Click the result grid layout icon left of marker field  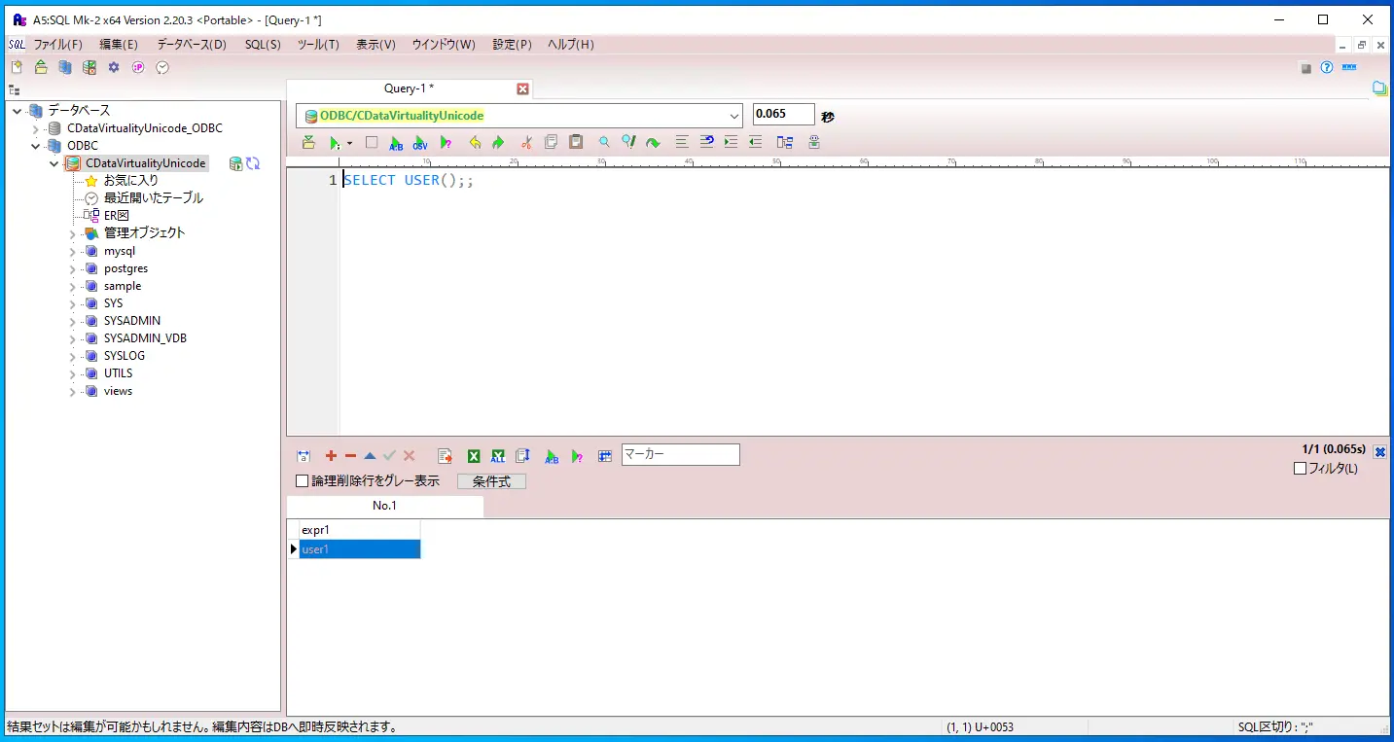click(x=604, y=456)
